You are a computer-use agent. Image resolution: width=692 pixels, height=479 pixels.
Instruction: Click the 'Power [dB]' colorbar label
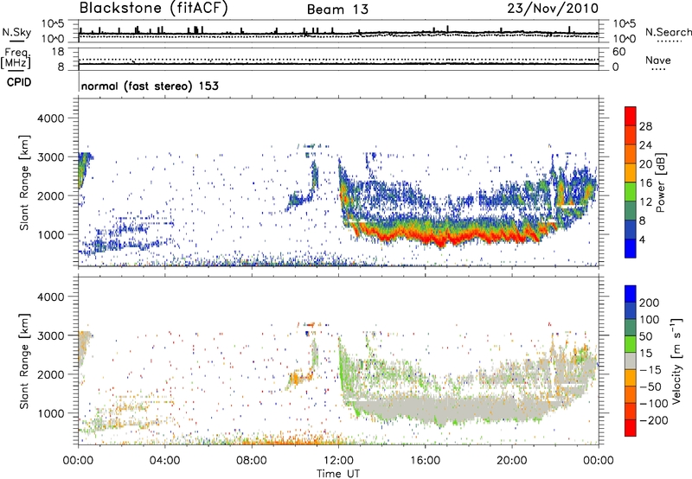660,182
